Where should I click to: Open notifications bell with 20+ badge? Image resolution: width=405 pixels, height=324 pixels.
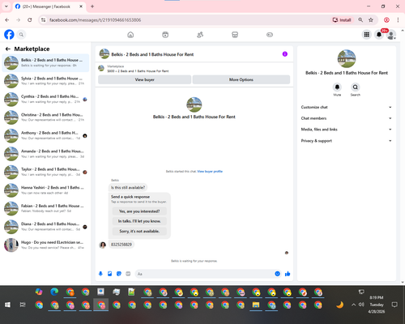tap(379, 35)
